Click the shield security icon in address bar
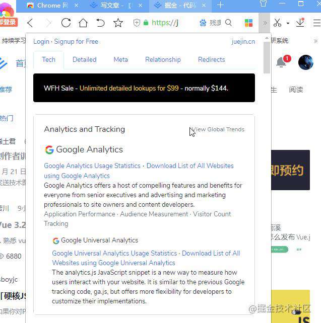 coord(137,23)
